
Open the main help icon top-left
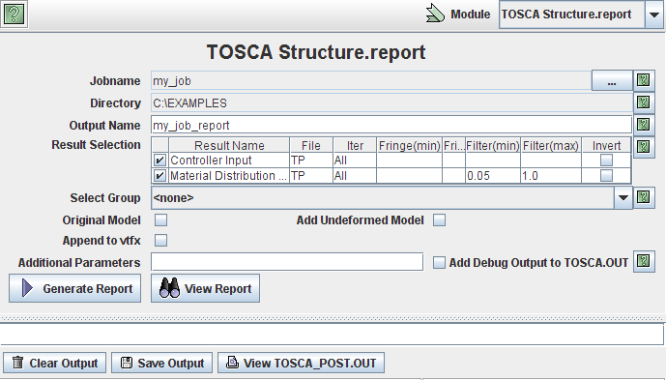point(14,15)
